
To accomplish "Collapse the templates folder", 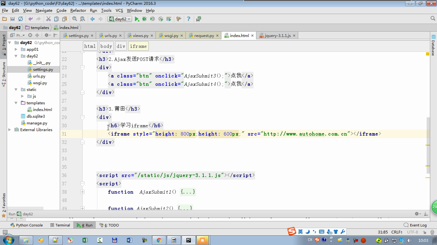I will tap(16, 103).
